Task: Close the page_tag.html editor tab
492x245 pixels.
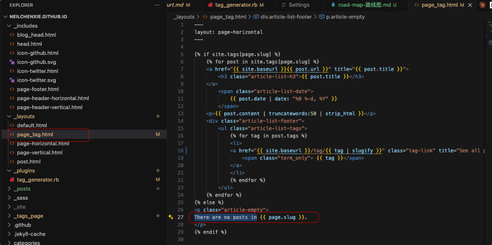Action: [x=470, y=5]
